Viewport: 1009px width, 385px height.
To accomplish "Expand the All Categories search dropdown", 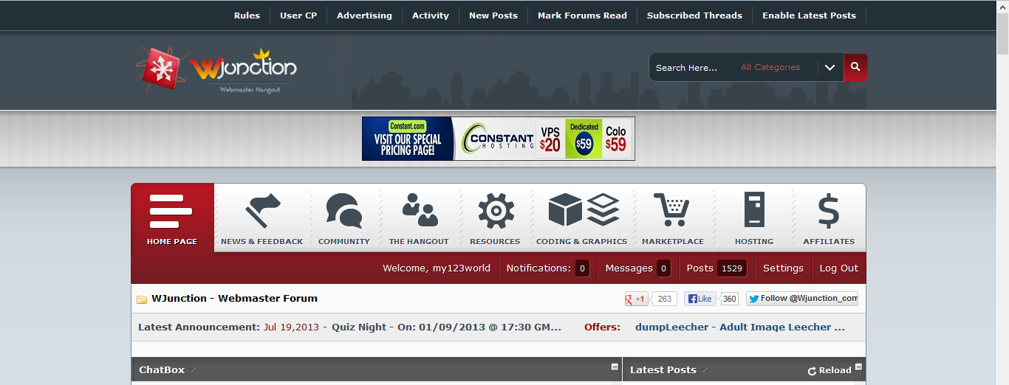I will pos(830,68).
